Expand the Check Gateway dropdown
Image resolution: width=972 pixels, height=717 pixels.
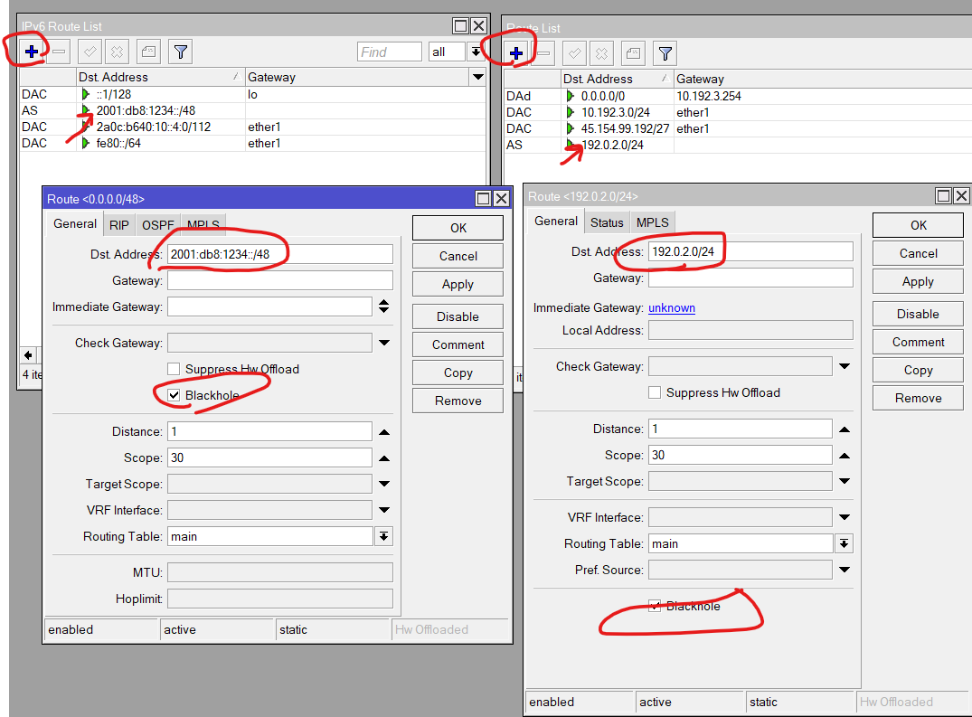point(382,343)
